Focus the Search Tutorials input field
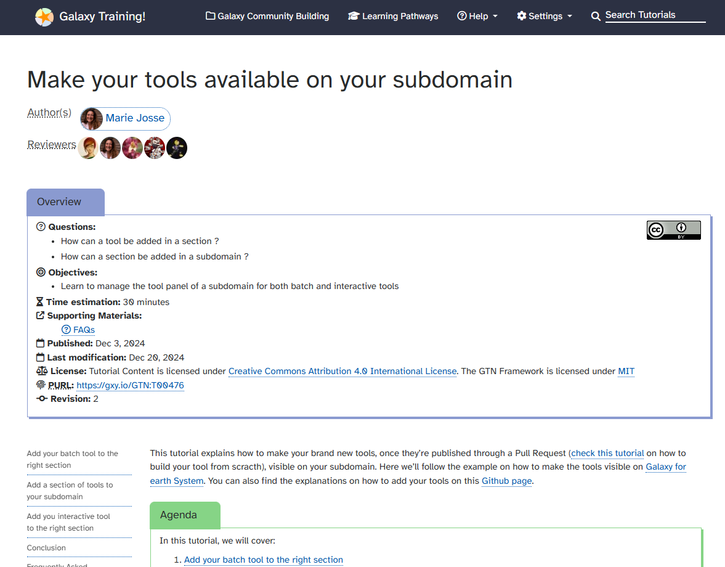725x567 pixels. tap(655, 15)
